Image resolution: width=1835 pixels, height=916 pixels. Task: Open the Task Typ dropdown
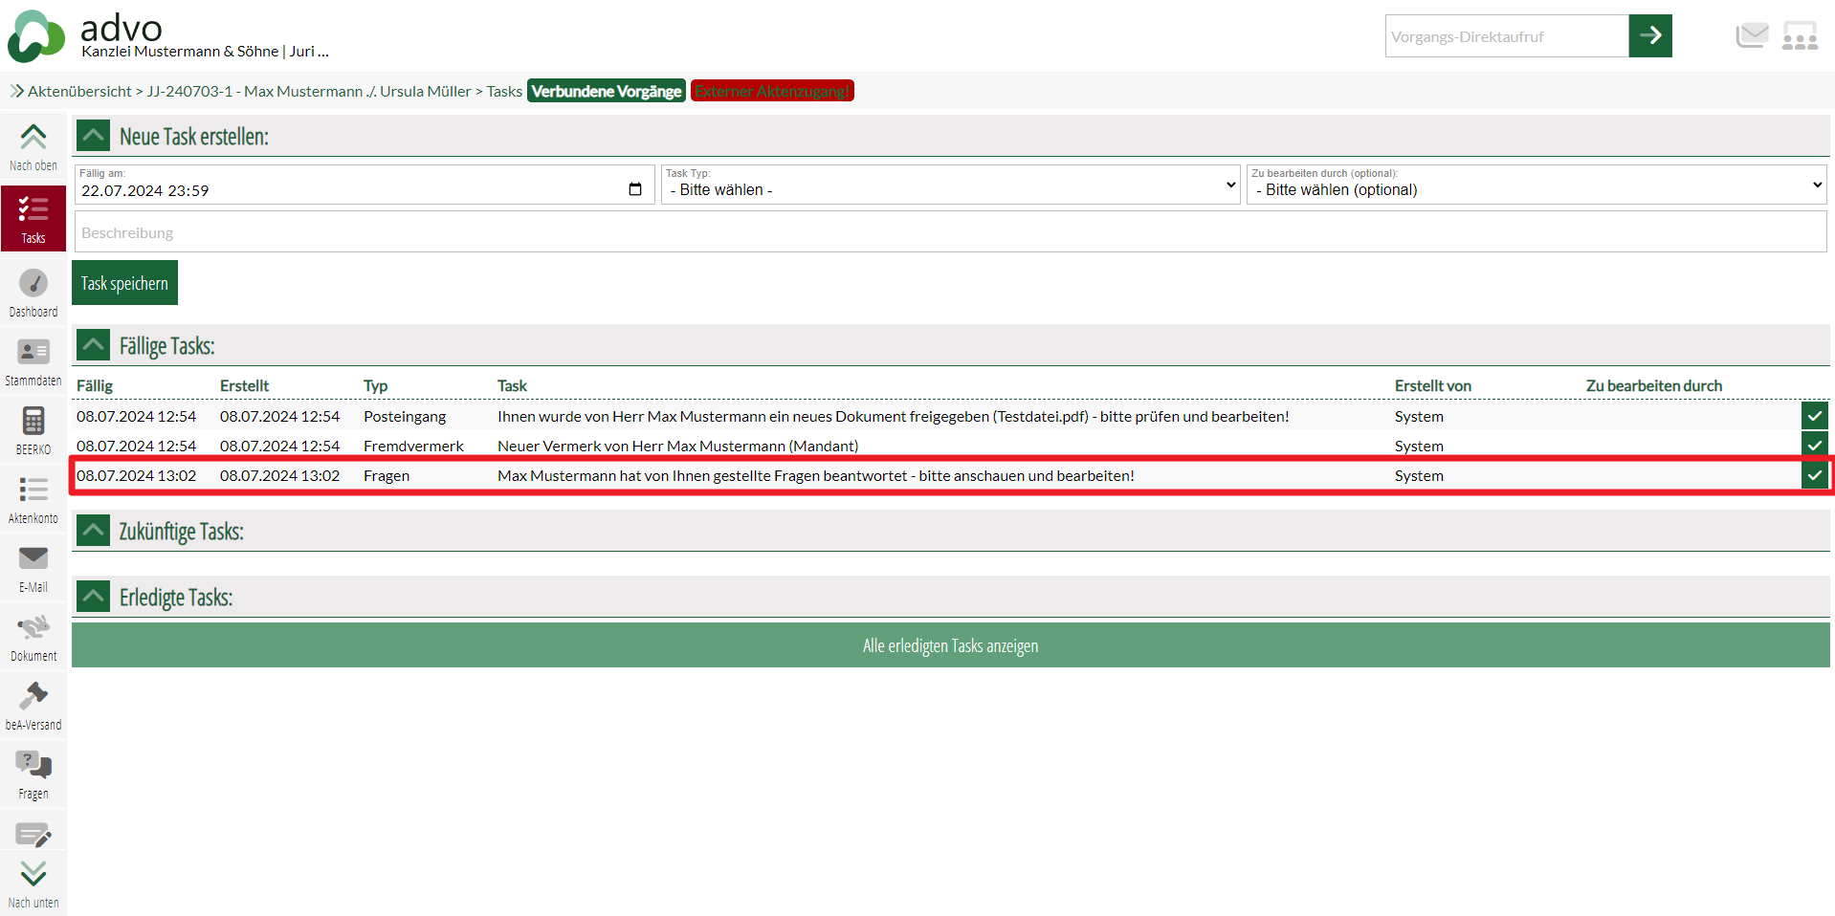952,185
